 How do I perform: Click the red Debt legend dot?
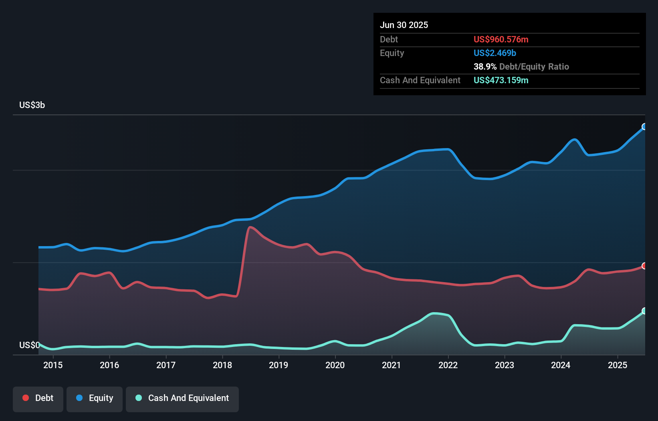tap(26, 398)
